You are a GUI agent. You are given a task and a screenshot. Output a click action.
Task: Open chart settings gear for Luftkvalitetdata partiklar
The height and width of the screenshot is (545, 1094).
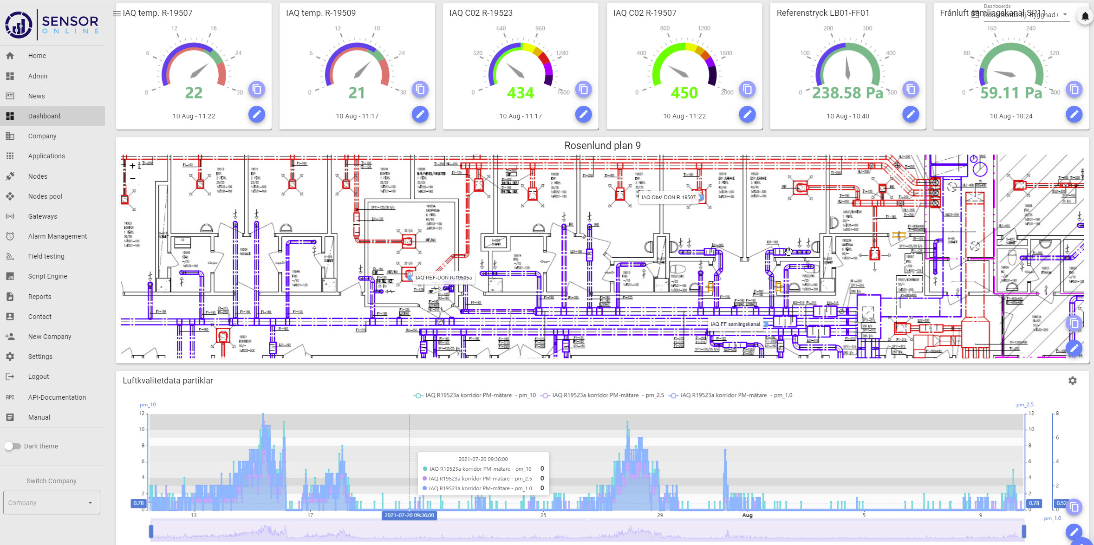(x=1072, y=381)
